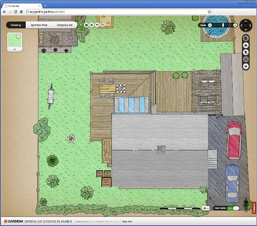Open the grid tool in right palette
Screen dimensions: 257x226
pos(246,59)
